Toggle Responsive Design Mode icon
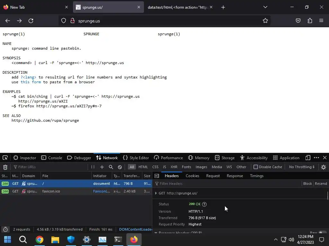This screenshot has height=246, width=329. [308, 158]
